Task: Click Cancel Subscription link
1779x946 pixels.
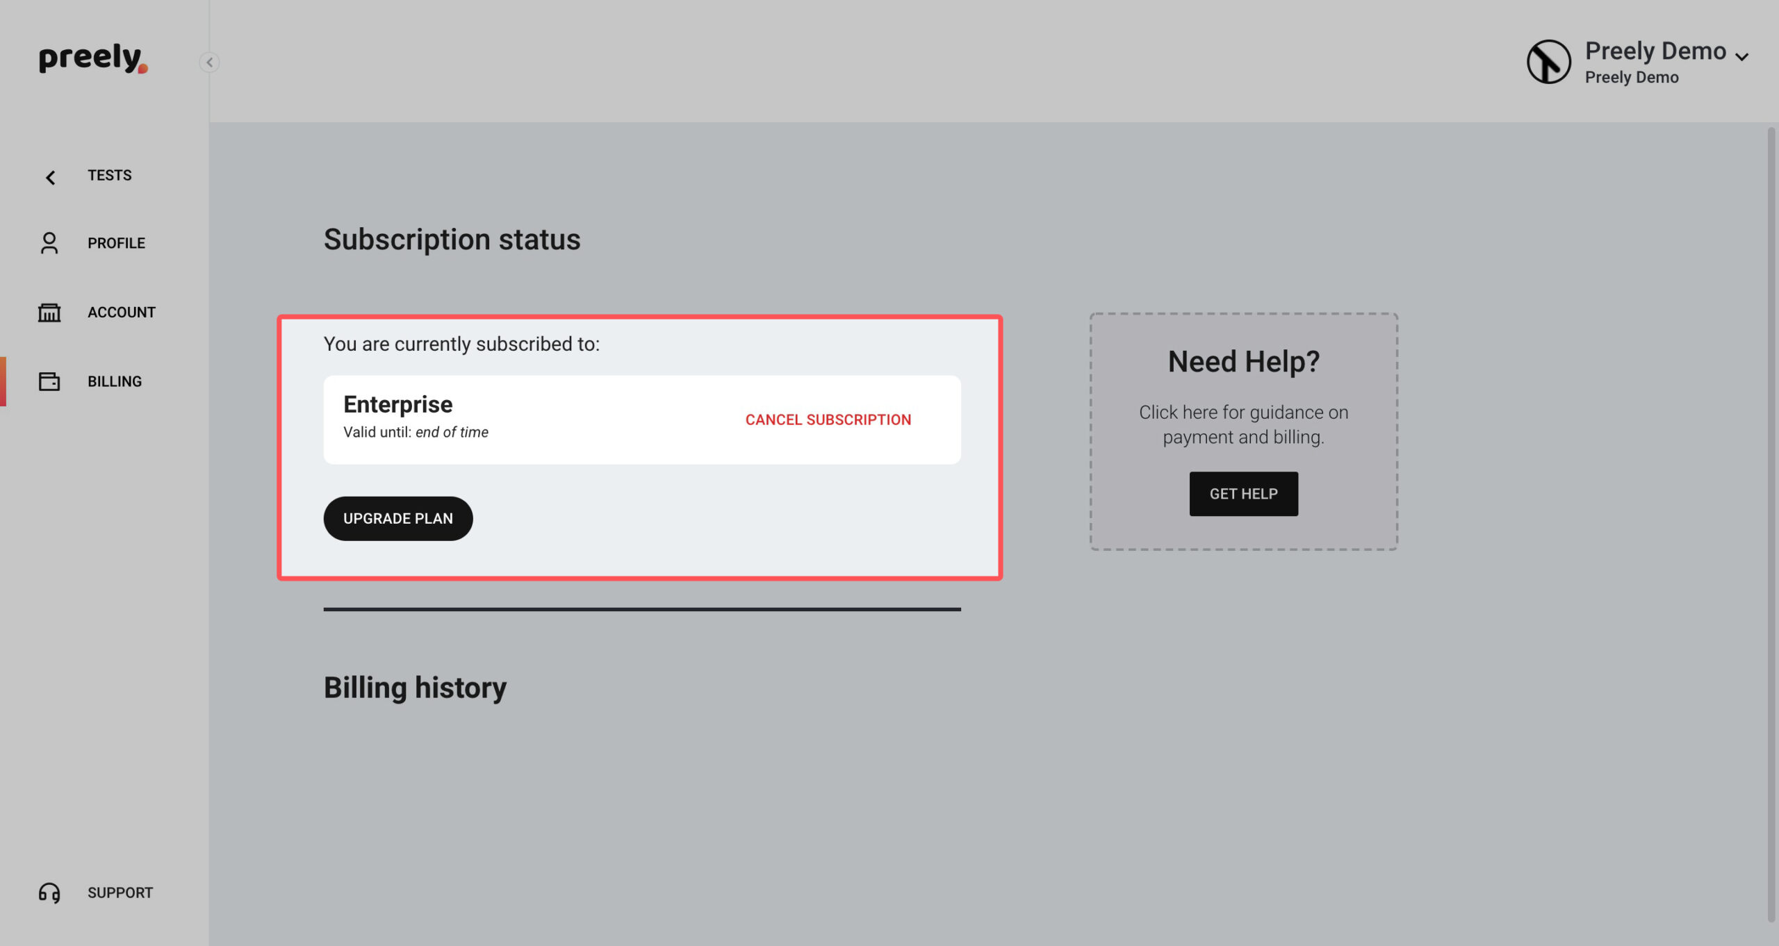Action: [828, 420]
